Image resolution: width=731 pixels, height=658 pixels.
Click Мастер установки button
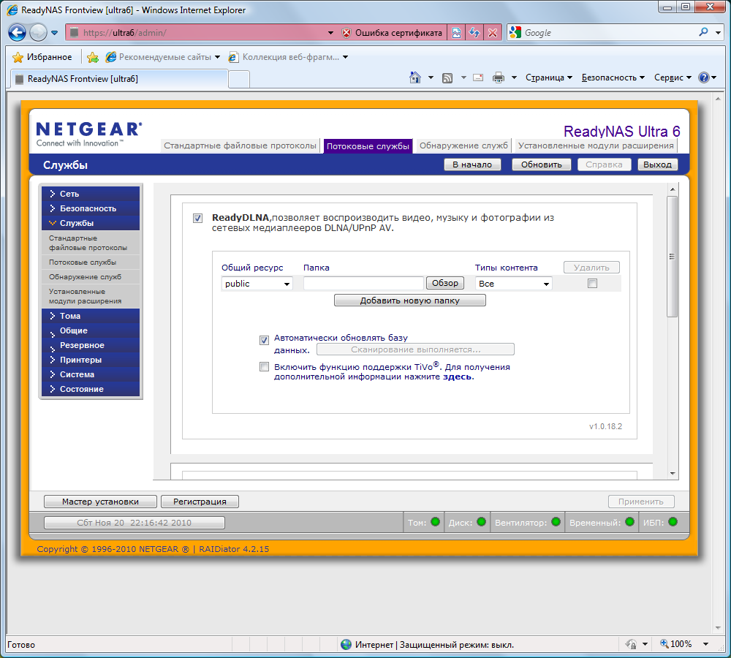tap(100, 502)
